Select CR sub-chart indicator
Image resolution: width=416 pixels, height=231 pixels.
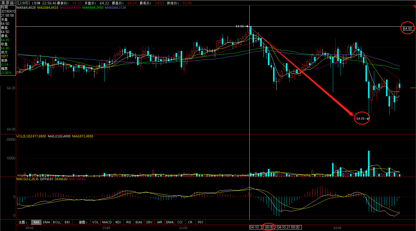click(x=190, y=222)
